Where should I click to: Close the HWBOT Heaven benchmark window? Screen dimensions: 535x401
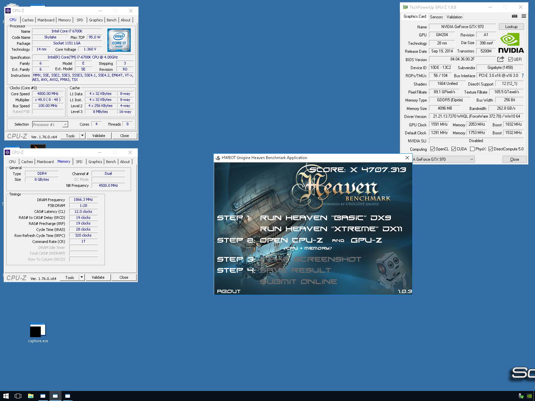(407, 158)
